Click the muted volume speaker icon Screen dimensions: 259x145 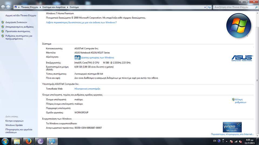pyautogui.click(x=240, y=142)
